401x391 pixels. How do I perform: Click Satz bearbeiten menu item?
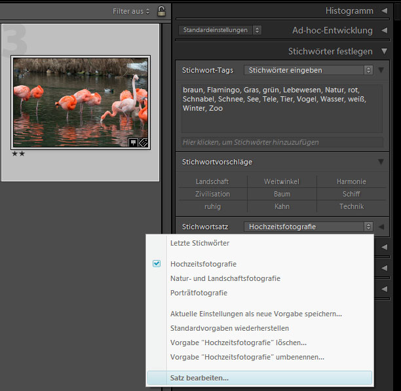tap(260, 378)
